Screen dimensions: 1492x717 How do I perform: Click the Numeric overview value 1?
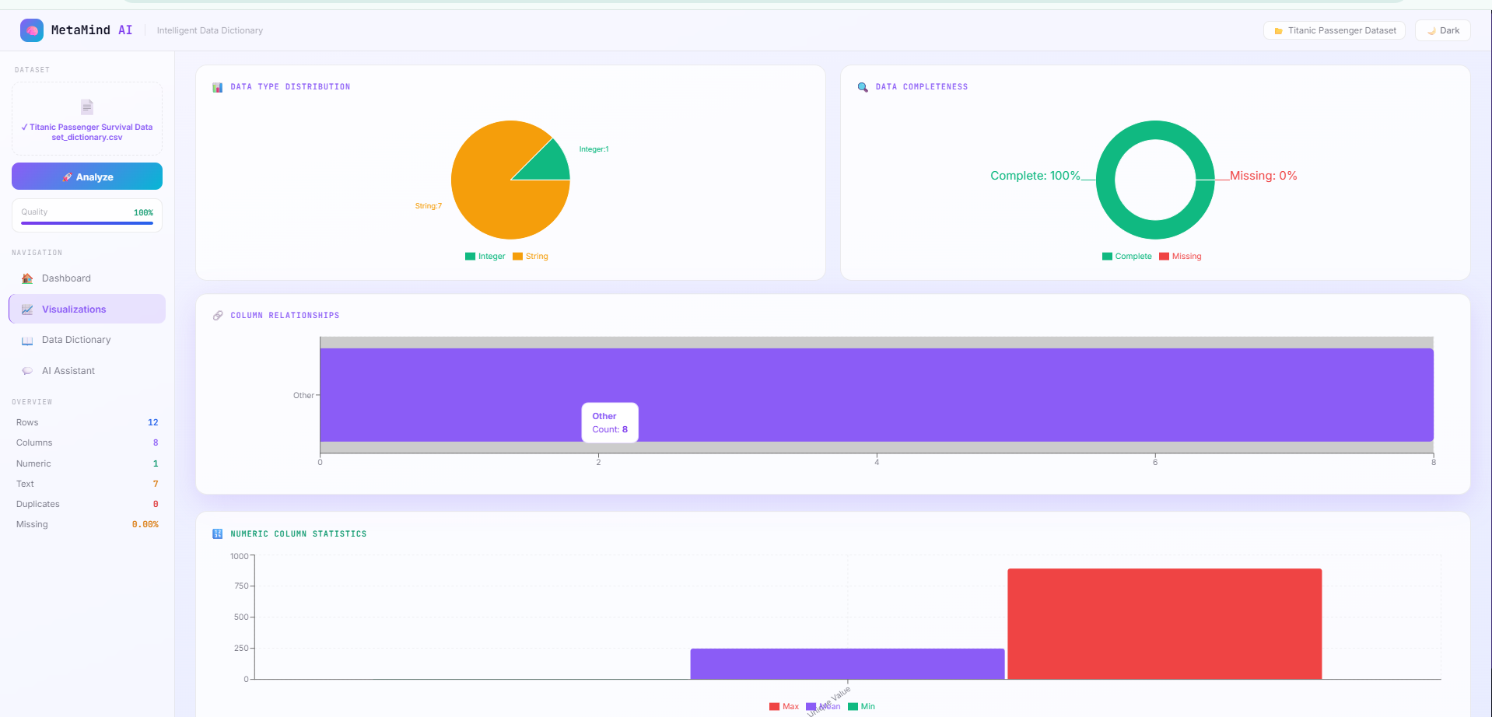[156, 464]
